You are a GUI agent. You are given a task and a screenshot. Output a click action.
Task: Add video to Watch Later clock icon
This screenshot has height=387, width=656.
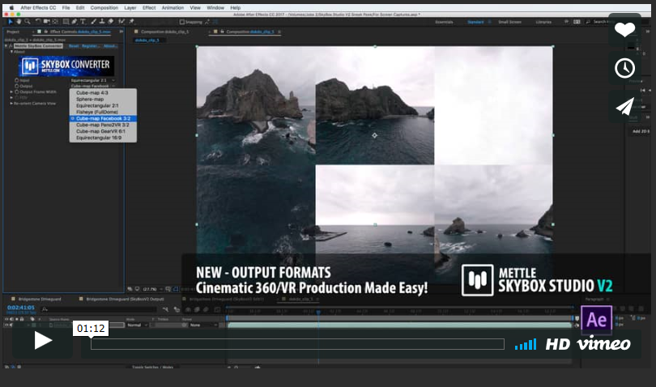624,68
